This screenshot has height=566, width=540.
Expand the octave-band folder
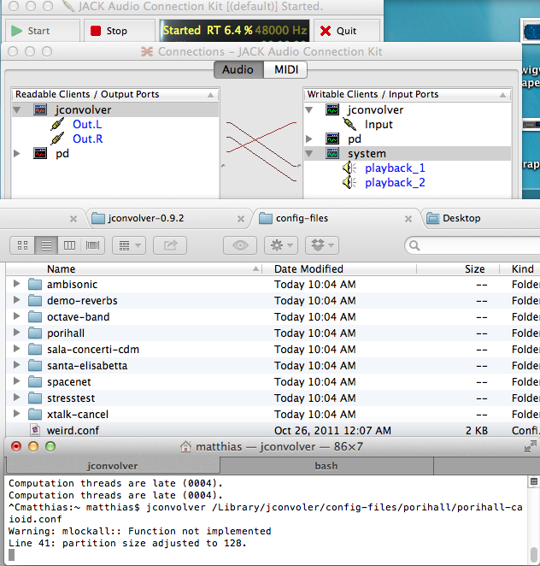click(x=16, y=316)
